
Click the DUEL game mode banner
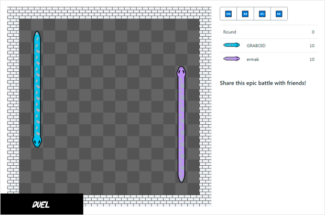(x=41, y=204)
